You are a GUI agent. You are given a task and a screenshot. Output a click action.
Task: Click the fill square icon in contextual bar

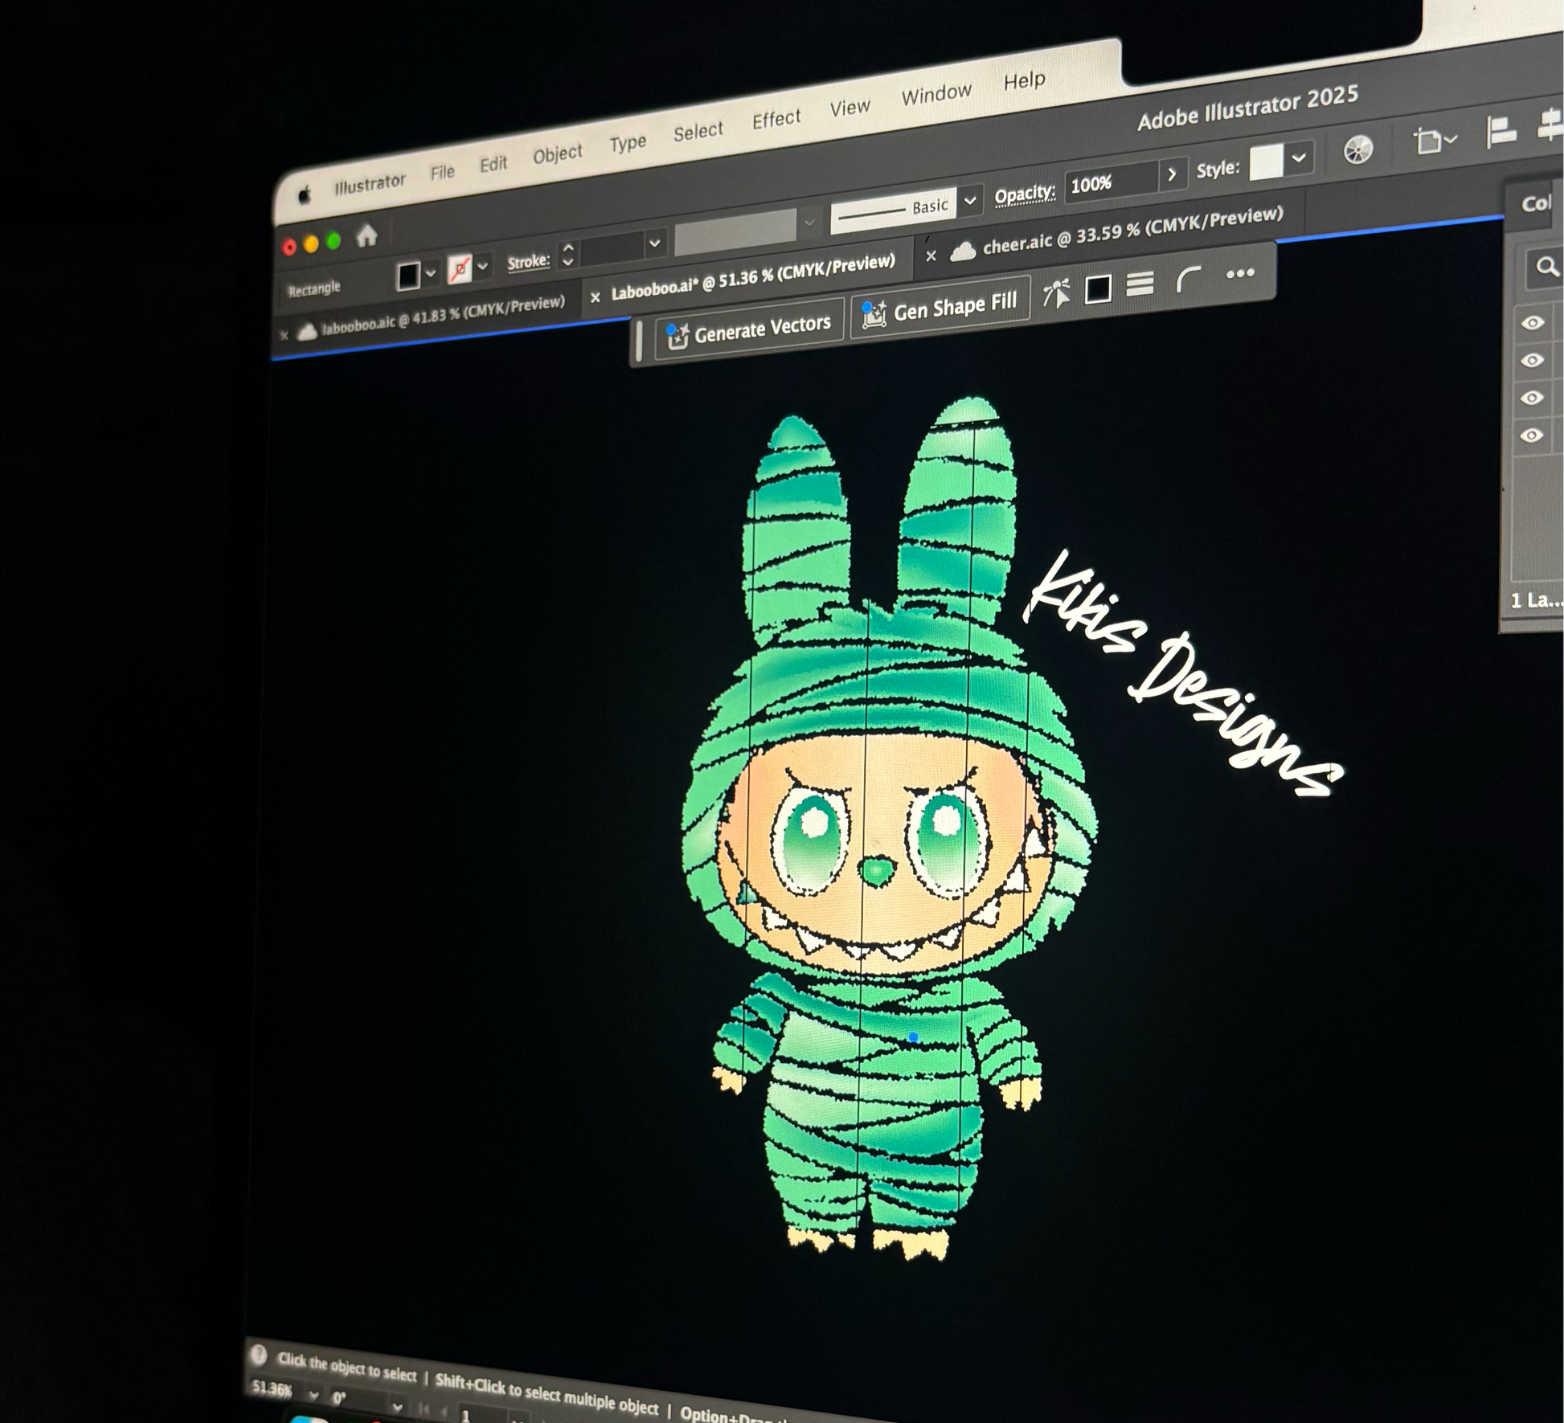pos(1098,289)
